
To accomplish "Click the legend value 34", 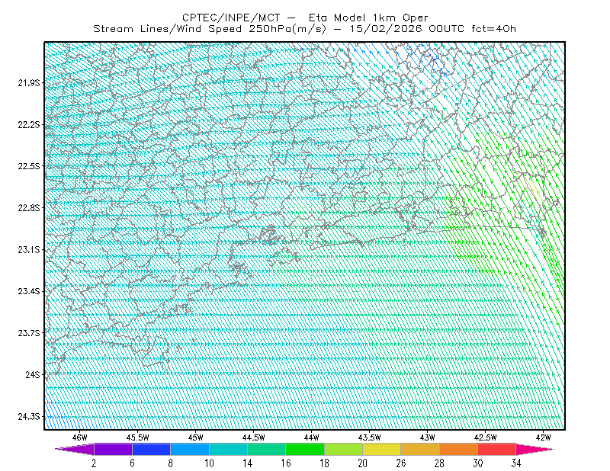I will [x=516, y=463].
